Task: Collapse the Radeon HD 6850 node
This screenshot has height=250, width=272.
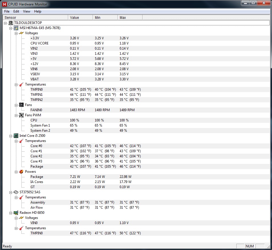Action: tap(11, 213)
